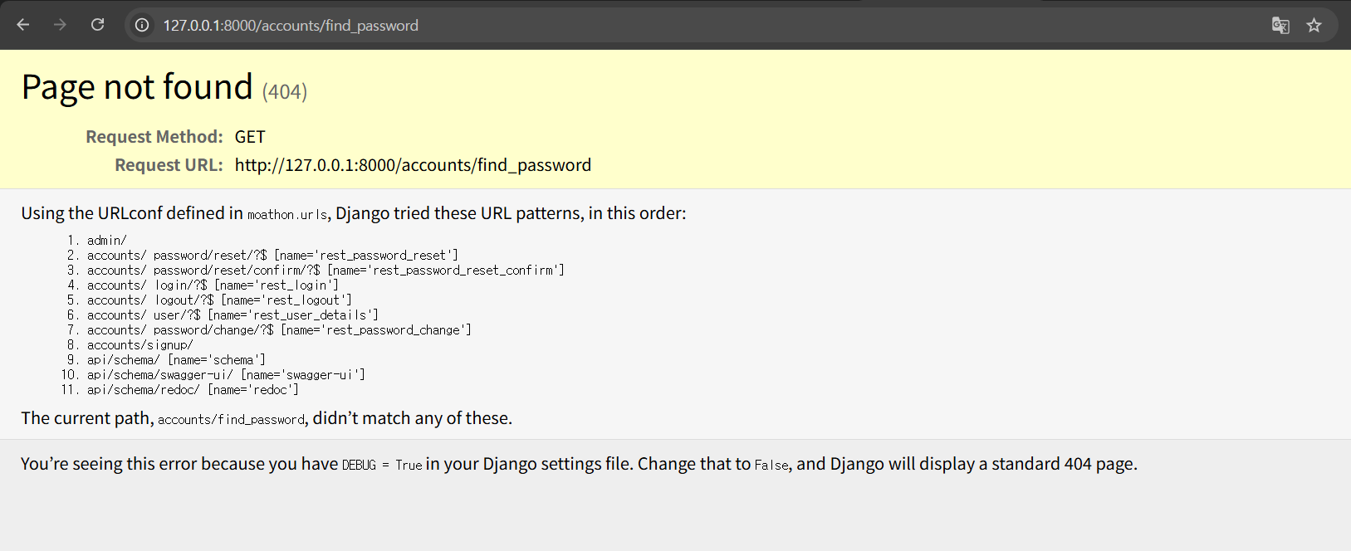Open the Google Translate page icon

click(x=1280, y=25)
